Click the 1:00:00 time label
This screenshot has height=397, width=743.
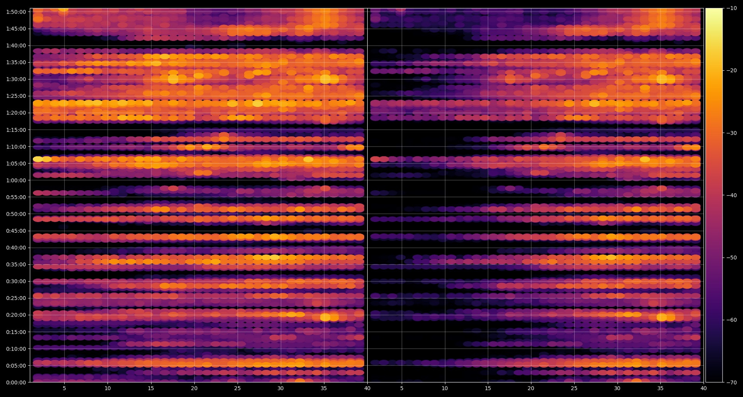(x=16, y=180)
